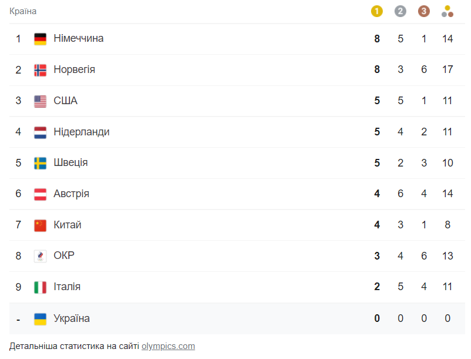471x359 pixels.
Task: Open the olympics.com link
Action: point(168,346)
